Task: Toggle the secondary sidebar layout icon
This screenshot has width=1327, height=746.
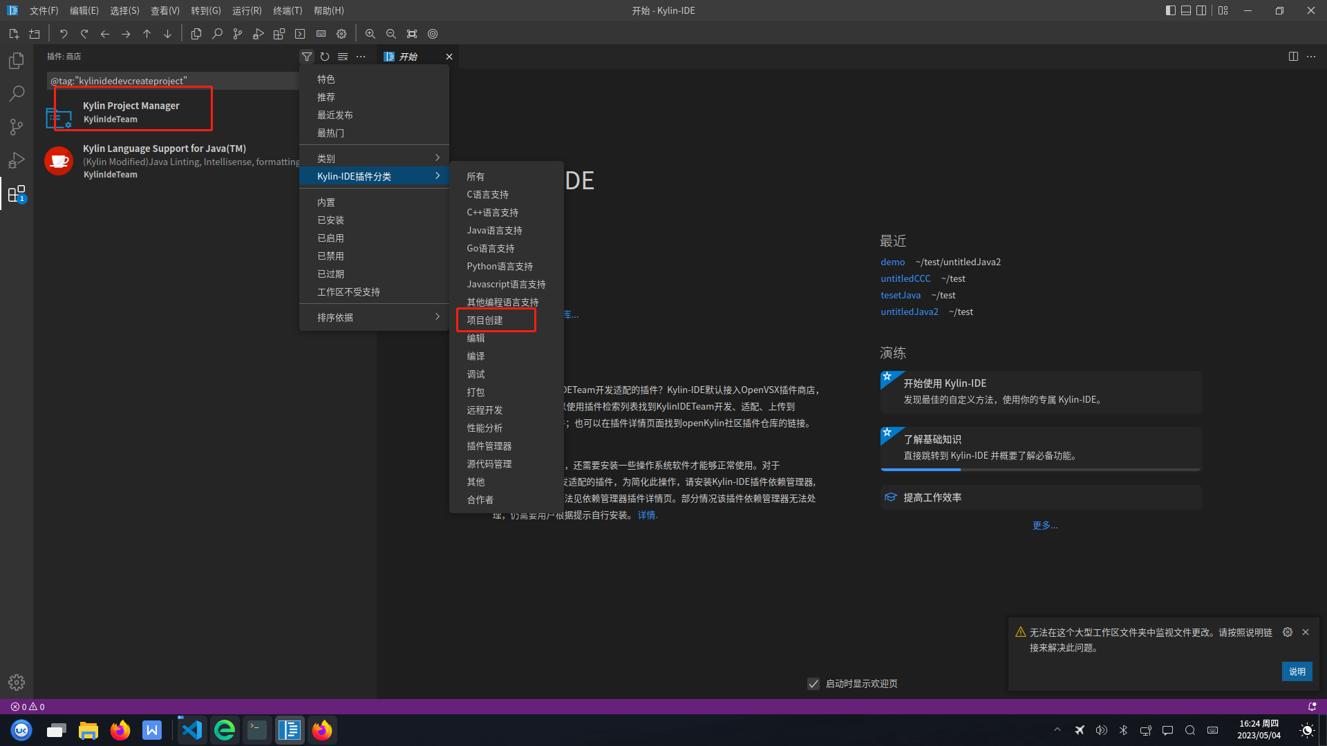Action: [1202, 10]
